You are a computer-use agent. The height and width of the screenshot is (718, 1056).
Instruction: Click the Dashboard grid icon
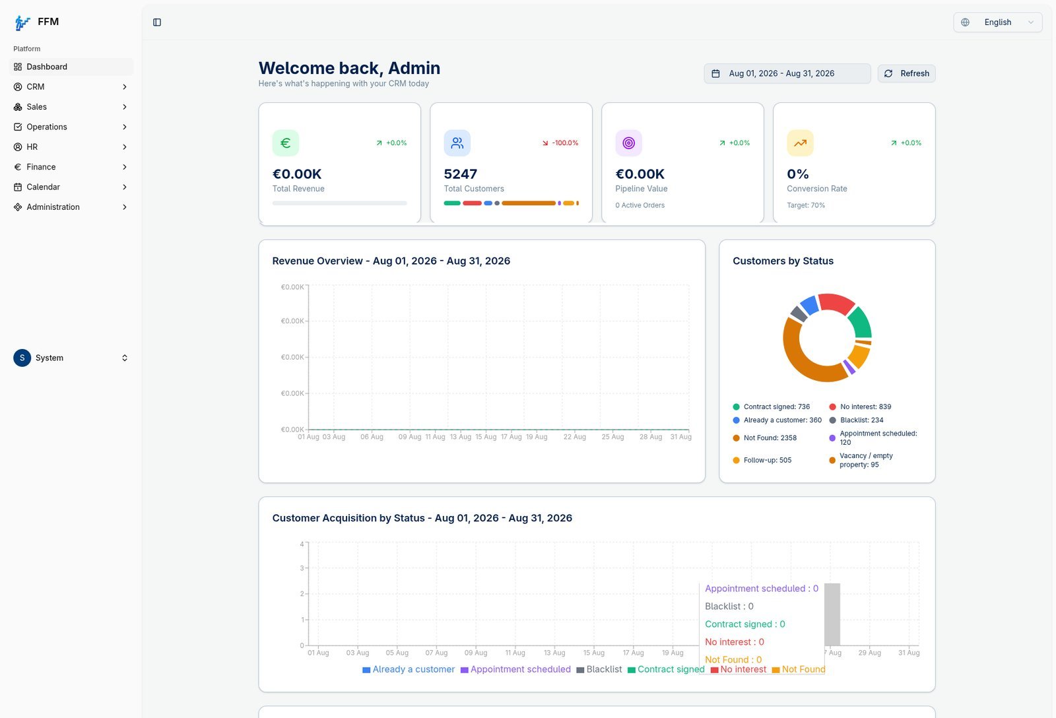(x=18, y=67)
